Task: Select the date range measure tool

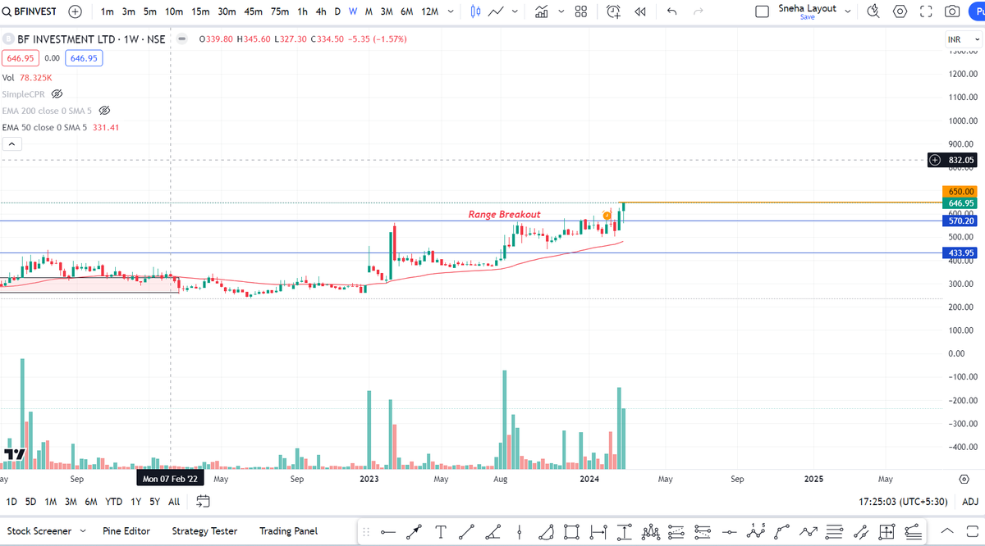Action: 597,531
